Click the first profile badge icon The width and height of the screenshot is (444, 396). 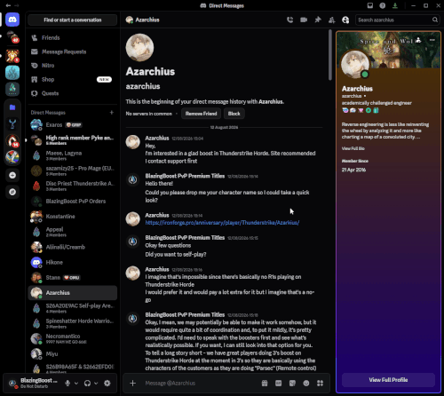[345, 110]
